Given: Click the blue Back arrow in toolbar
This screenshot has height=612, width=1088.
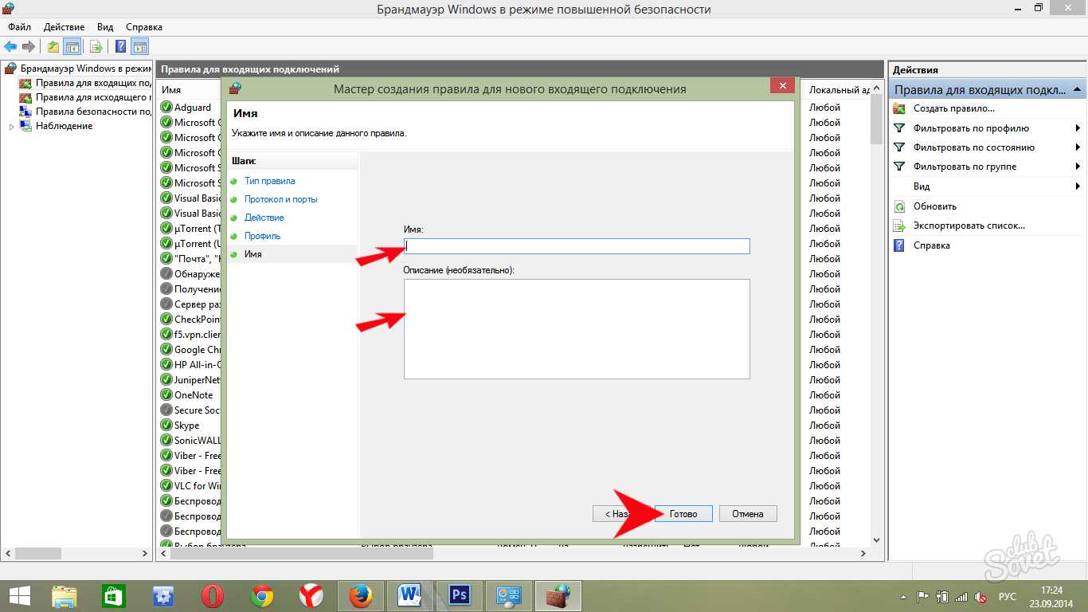Looking at the screenshot, I should coord(10,46).
